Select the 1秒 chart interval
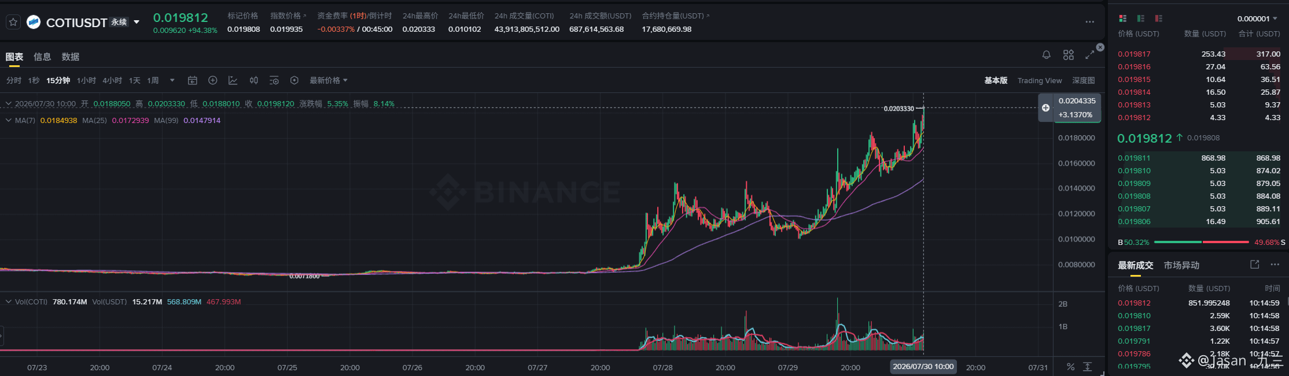The width and height of the screenshot is (1289, 376). tap(34, 80)
